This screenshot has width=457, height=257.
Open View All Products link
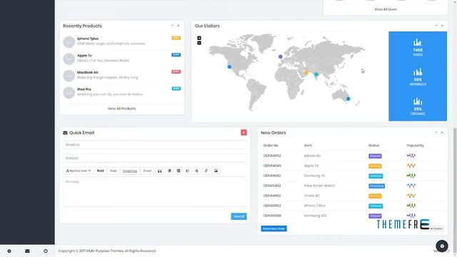click(x=122, y=109)
